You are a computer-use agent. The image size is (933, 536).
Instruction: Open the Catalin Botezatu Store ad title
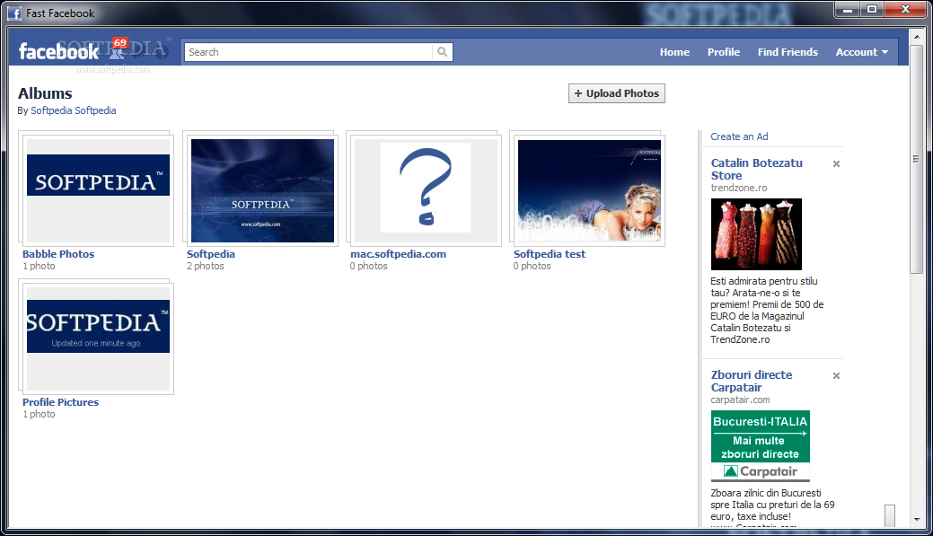pyautogui.click(x=756, y=169)
